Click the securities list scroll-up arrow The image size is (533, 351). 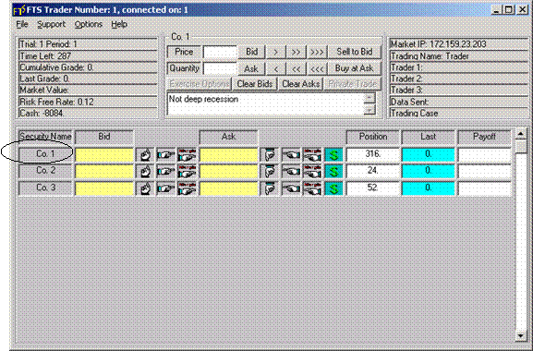pos(521,134)
